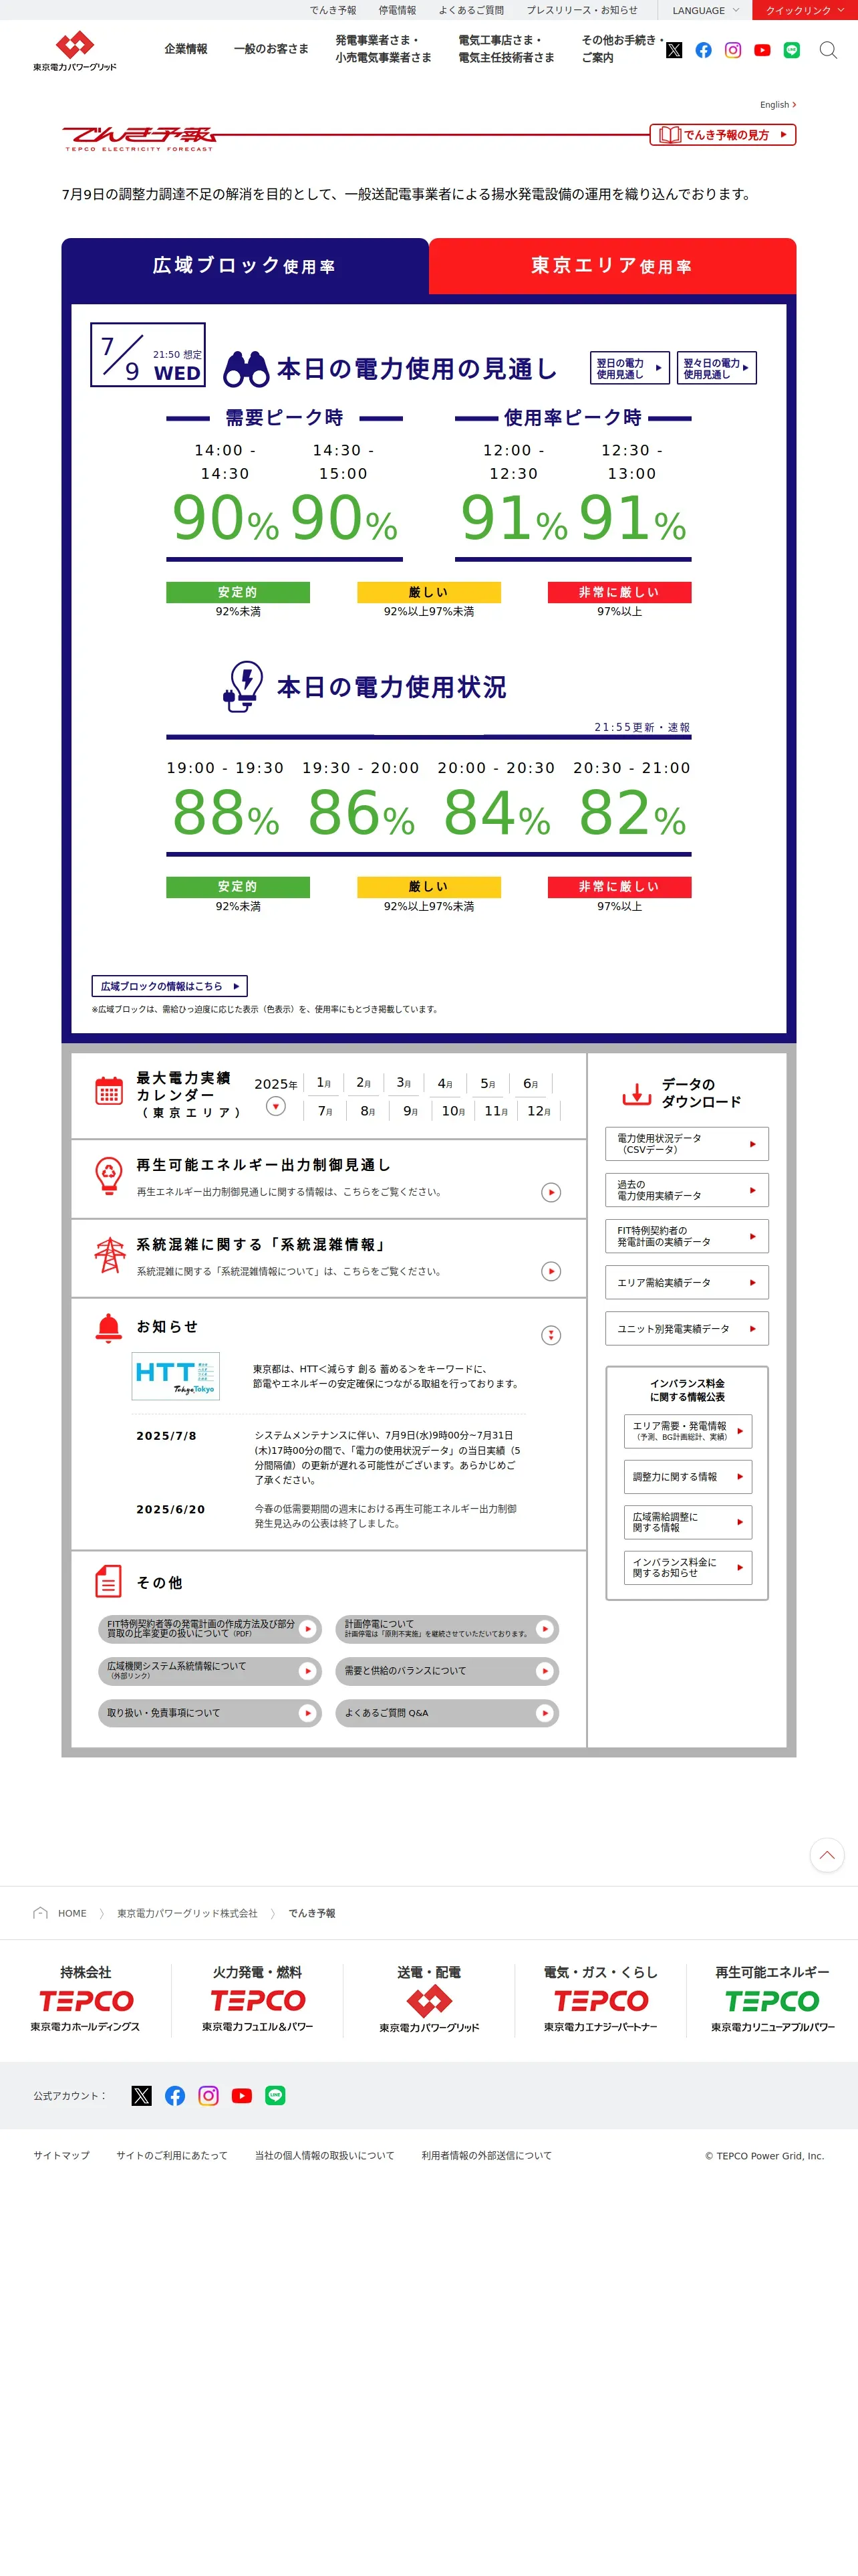
Task: Open the X (Twitter) icon in header
Action: [x=674, y=50]
